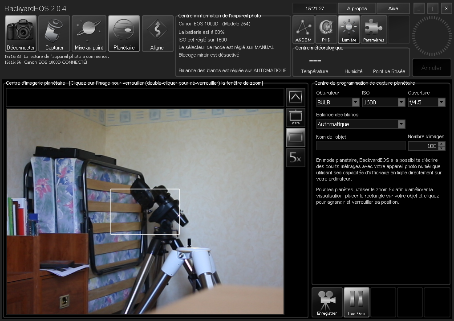Maximize the BackyardEOS window
The image size is (454, 321).
point(433,9)
